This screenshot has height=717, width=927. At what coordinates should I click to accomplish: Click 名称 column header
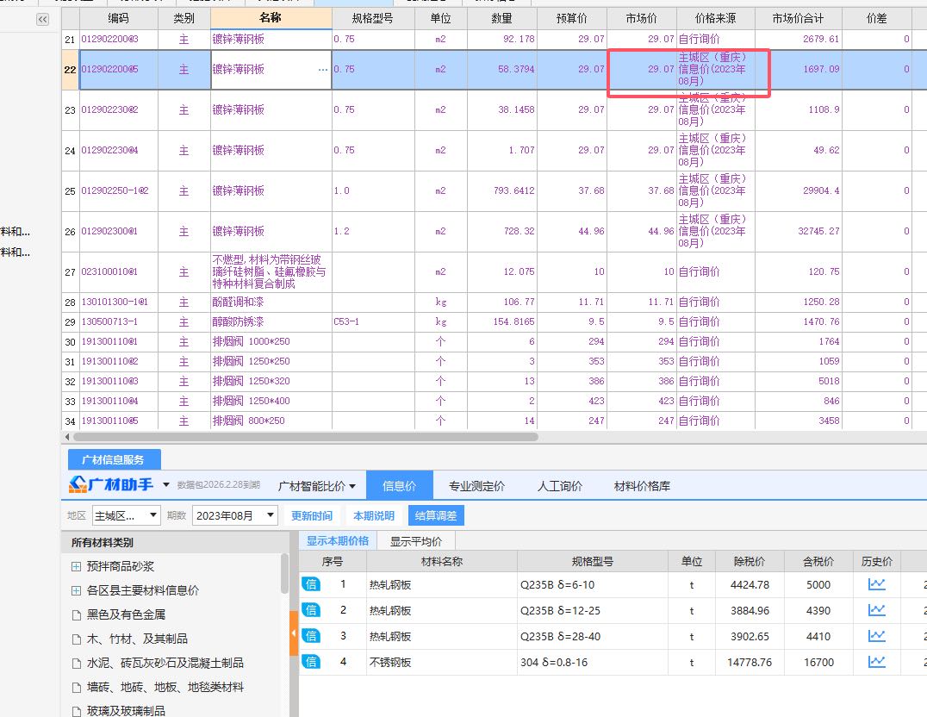pyautogui.click(x=271, y=18)
